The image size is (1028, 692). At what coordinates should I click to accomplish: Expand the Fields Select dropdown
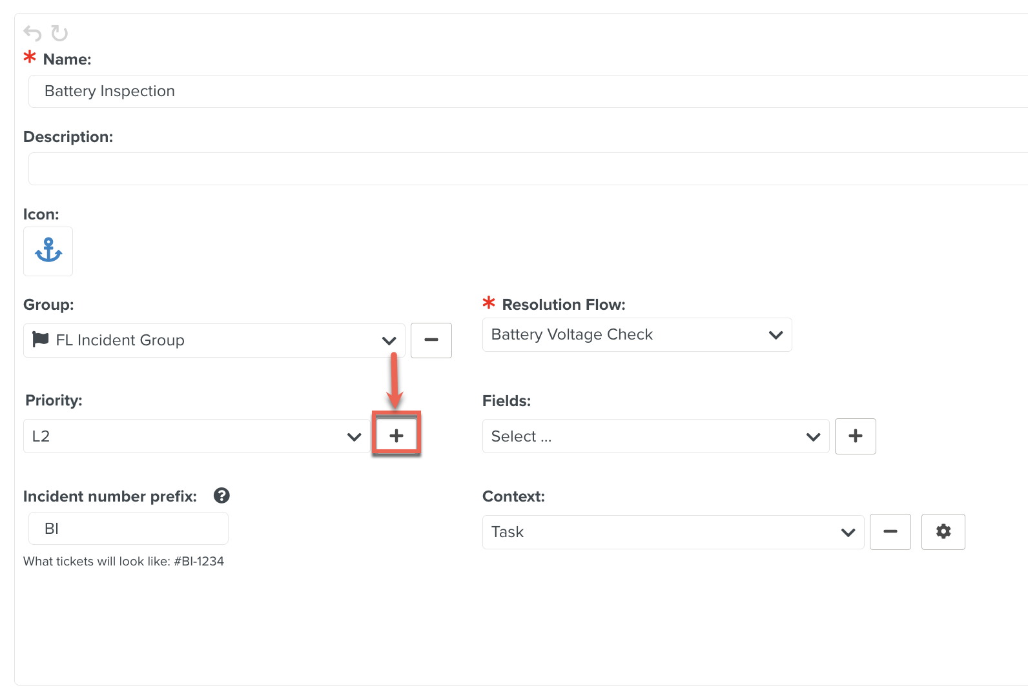[x=655, y=436]
